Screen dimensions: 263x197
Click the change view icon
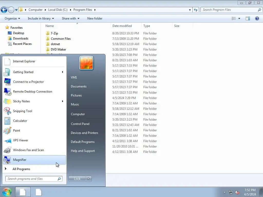point(234,18)
